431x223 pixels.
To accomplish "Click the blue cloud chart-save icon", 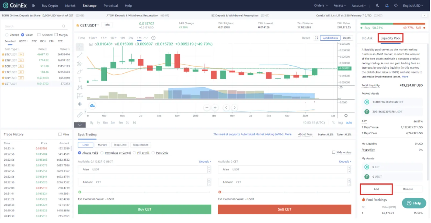I will (x=92, y=106).
